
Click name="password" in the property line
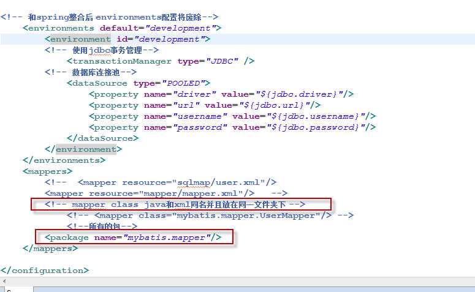click(185, 127)
